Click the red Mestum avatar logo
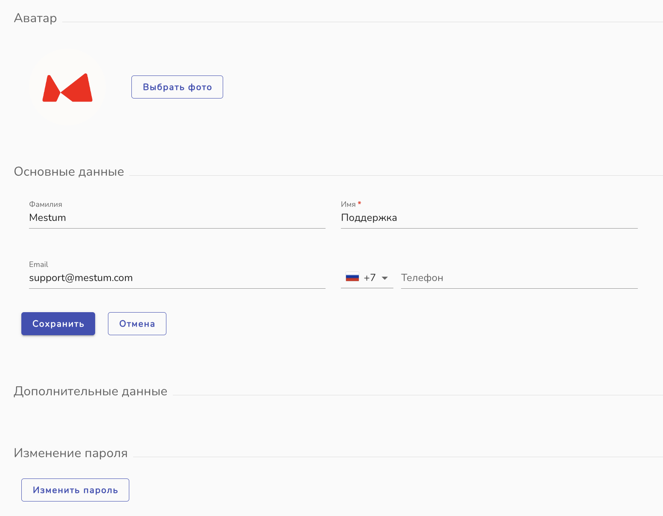This screenshot has width=663, height=516. [x=67, y=87]
